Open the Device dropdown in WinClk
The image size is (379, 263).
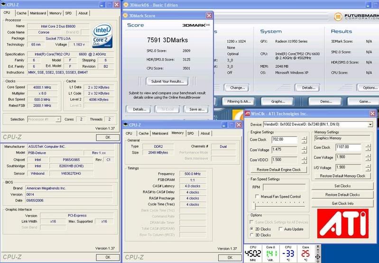tap(370, 124)
